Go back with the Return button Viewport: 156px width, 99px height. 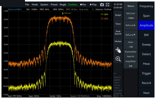point(131,6)
